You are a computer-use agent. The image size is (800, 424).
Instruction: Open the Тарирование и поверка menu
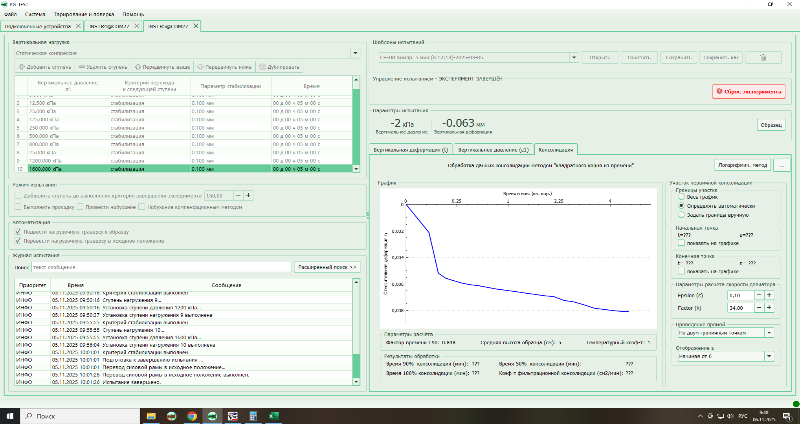click(84, 14)
